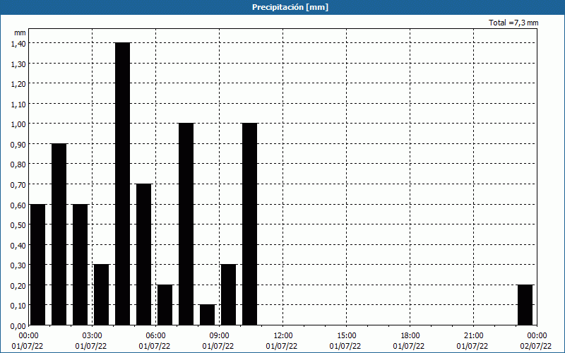Viewport: 565px width, 353px height.
Task: Select the 18:00 time axis label
Action: coord(410,336)
